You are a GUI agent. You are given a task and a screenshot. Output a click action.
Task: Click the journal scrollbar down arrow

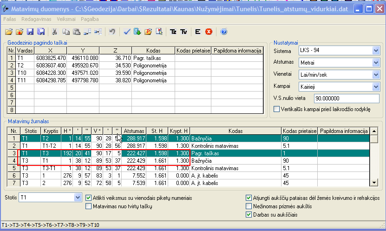coord(374,183)
